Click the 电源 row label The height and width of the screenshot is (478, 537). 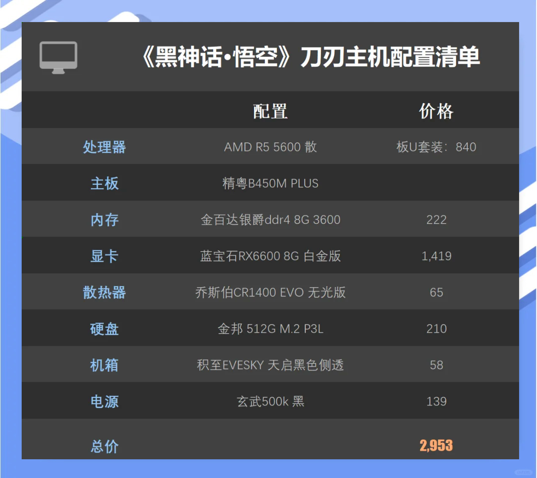(x=104, y=401)
